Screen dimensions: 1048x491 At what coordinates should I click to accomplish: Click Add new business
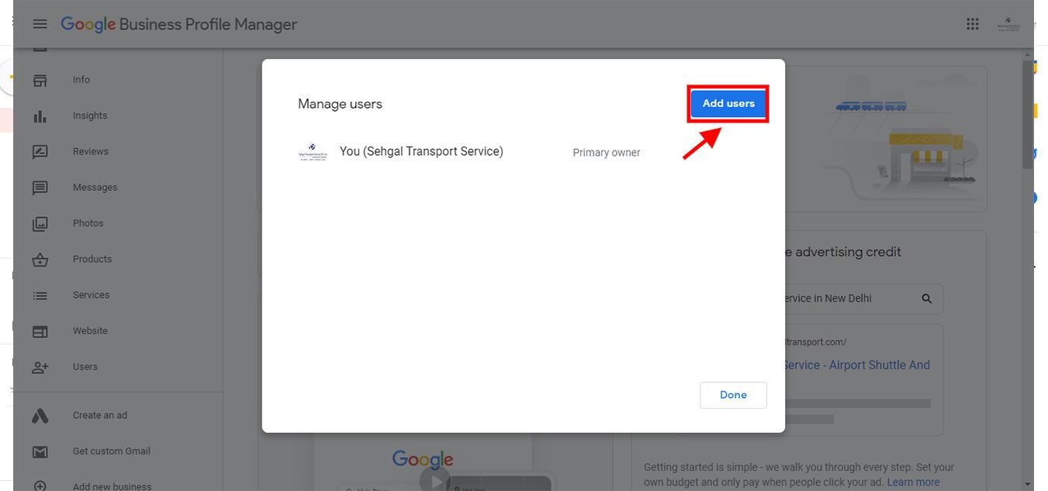(x=112, y=486)
